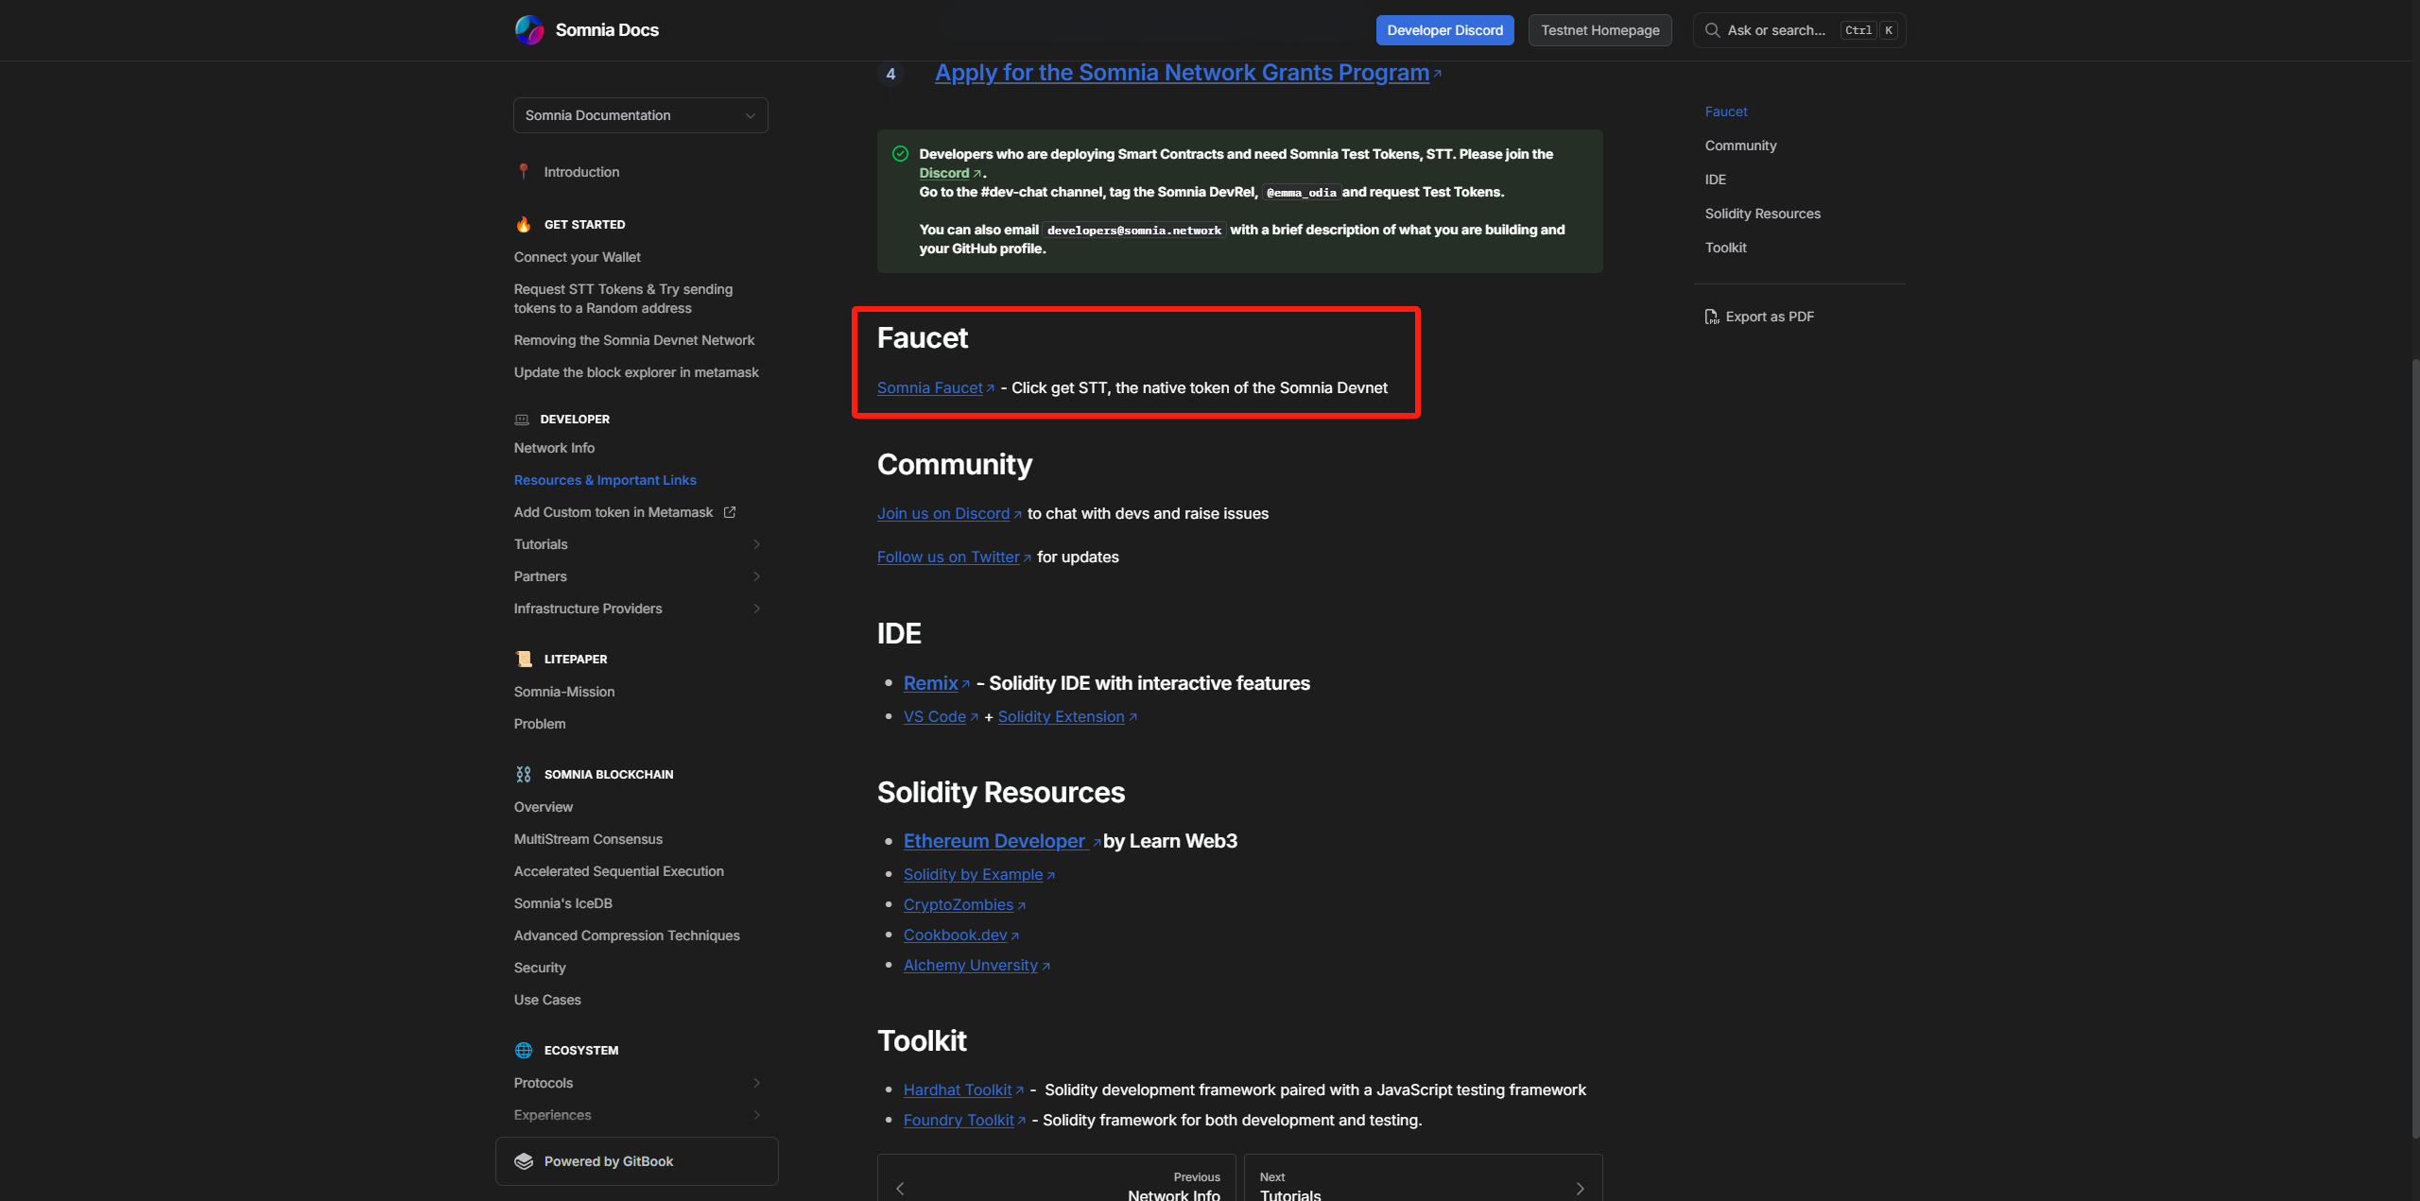Click Export as PDF
This screenshot has width=2420, height=1201.
click(x=1759, y=317)
